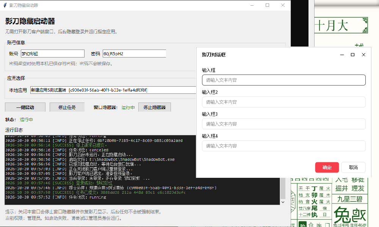Confirm the dialog with 确定

click(327, 168)
